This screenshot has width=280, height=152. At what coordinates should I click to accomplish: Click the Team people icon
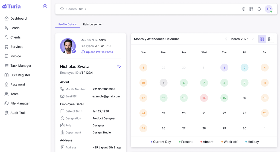(x=7, y=94)
